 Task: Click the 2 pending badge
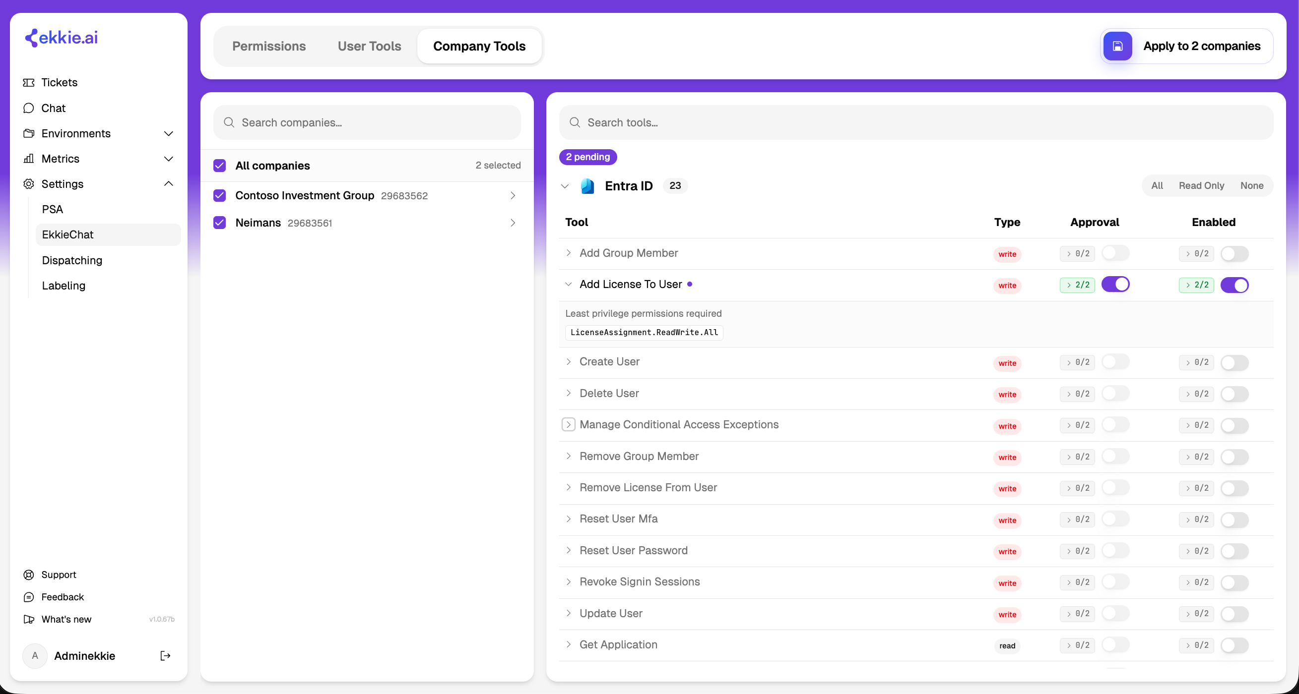(x=587, y=157)
